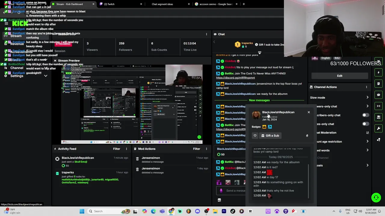Expand banned words settings
Viewport: 385px width, 216px height.
click(x=367, y=150)
